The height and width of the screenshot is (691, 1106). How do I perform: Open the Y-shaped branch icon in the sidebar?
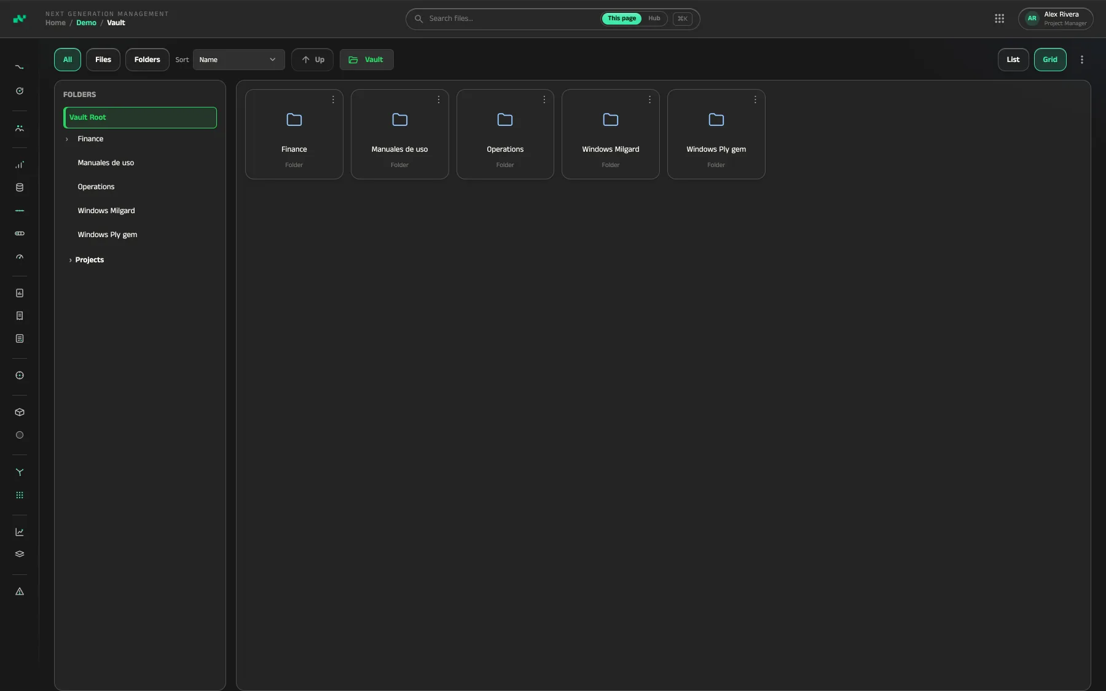click(x=20, y=472)
